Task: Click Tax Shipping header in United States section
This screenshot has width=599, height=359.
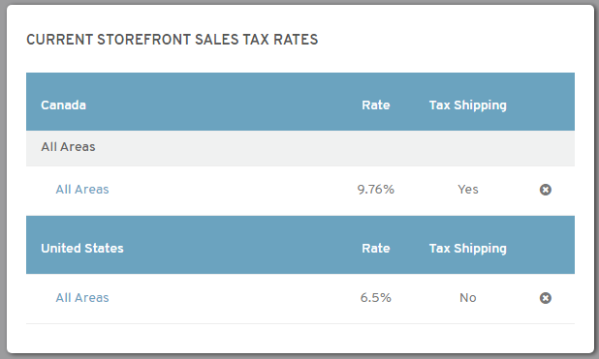Action: click(x=468, y=249)
